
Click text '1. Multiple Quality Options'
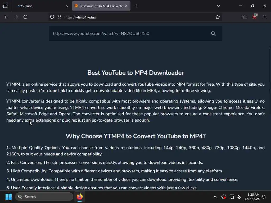(x=33, y=148)
